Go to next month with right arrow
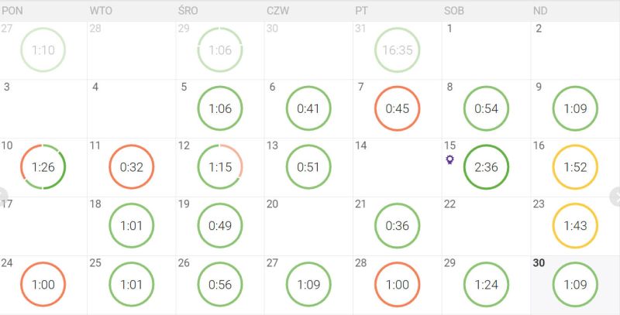620x315 pixels. tap(616, 195)
